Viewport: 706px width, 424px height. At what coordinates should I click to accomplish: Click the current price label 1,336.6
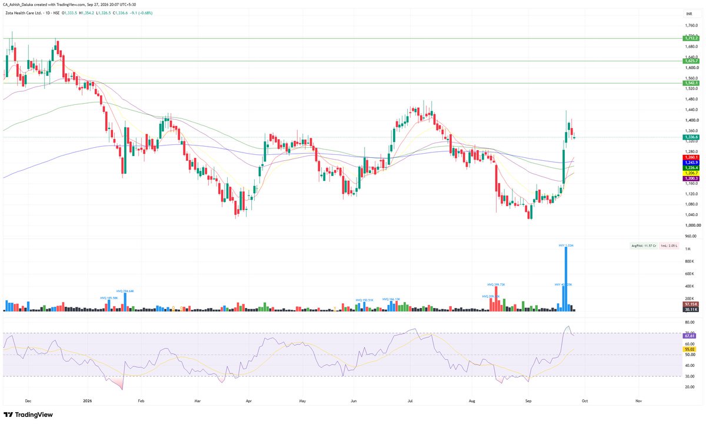[x=691, y=137]
